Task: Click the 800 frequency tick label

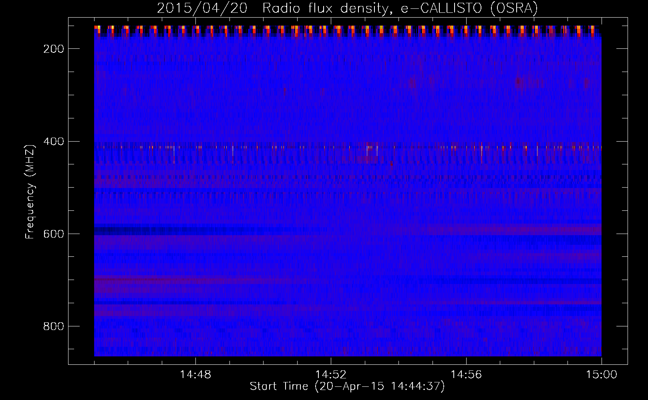Action: [54, 326]
